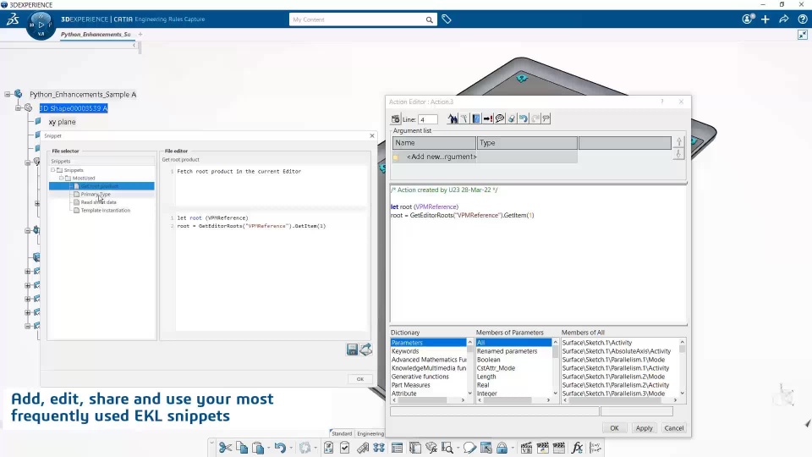812x457 pixels.
Task: Click the Type column header in Argument list
Action: tap(527, 143)
